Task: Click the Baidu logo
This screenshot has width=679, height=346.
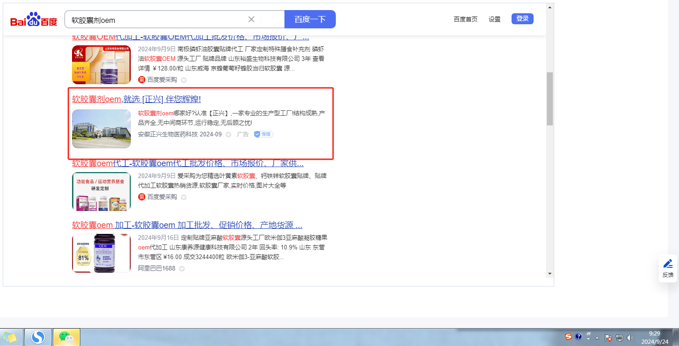Action: [33, 20]
